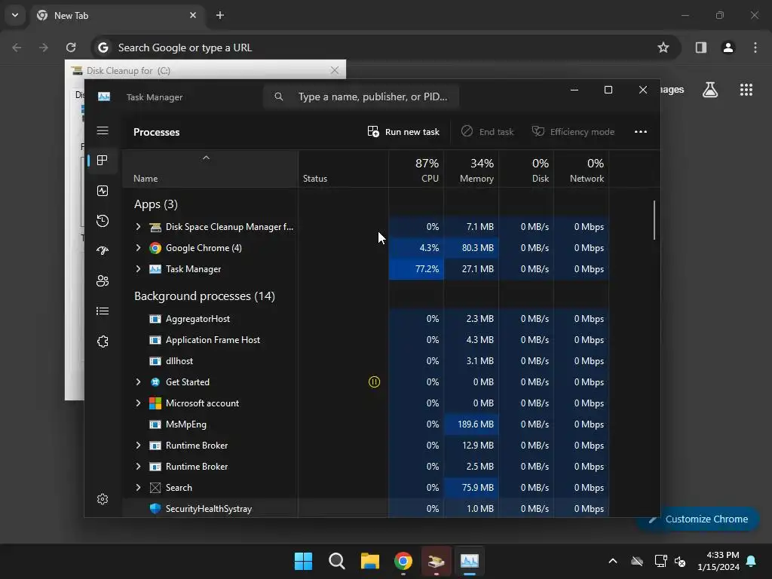Open the App history icon in sidebar
The width and height of the screenshot is (772, 579).
(103, 221)
